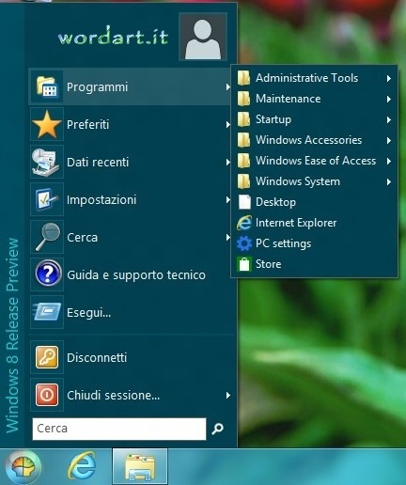Expand the Windows System submenu arrow

pyautogui.click(x=389, y=181)
